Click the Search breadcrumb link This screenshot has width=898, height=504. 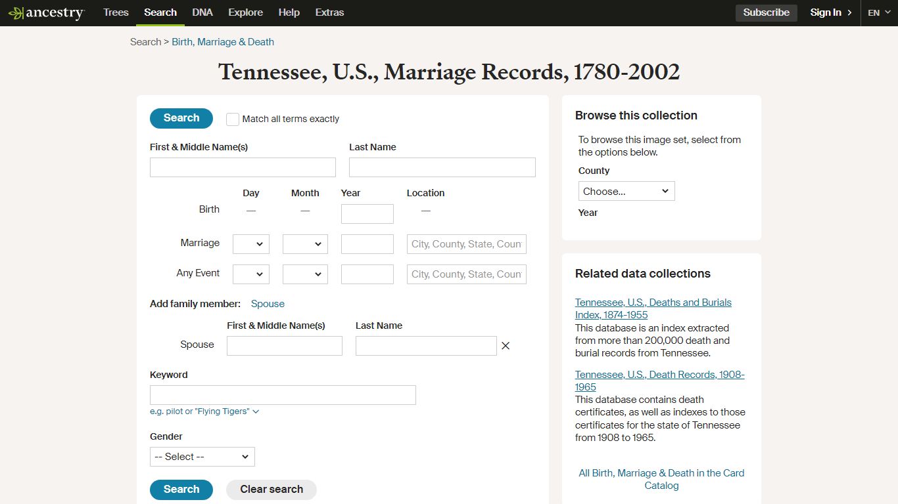(x=145, y=42)
